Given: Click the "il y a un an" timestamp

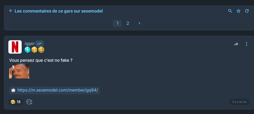Looking at the screenshot, I should [239, 102].
